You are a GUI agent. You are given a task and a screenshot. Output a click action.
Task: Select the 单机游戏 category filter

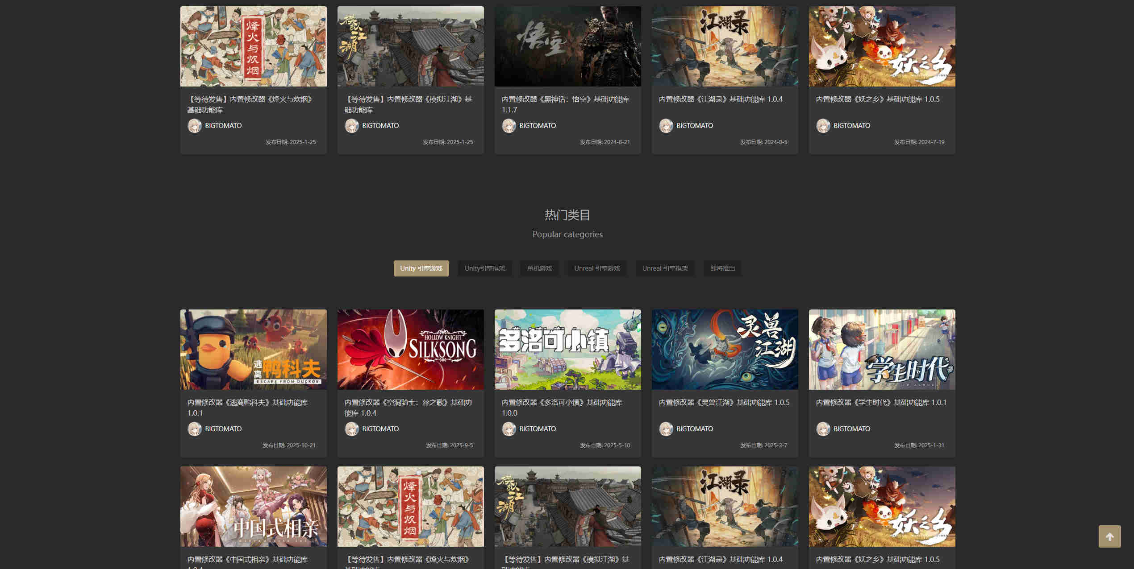539,268
